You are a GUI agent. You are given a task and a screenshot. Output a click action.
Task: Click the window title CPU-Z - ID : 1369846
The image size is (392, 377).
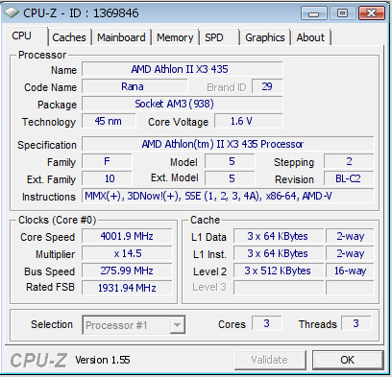(x=81, y=13)
